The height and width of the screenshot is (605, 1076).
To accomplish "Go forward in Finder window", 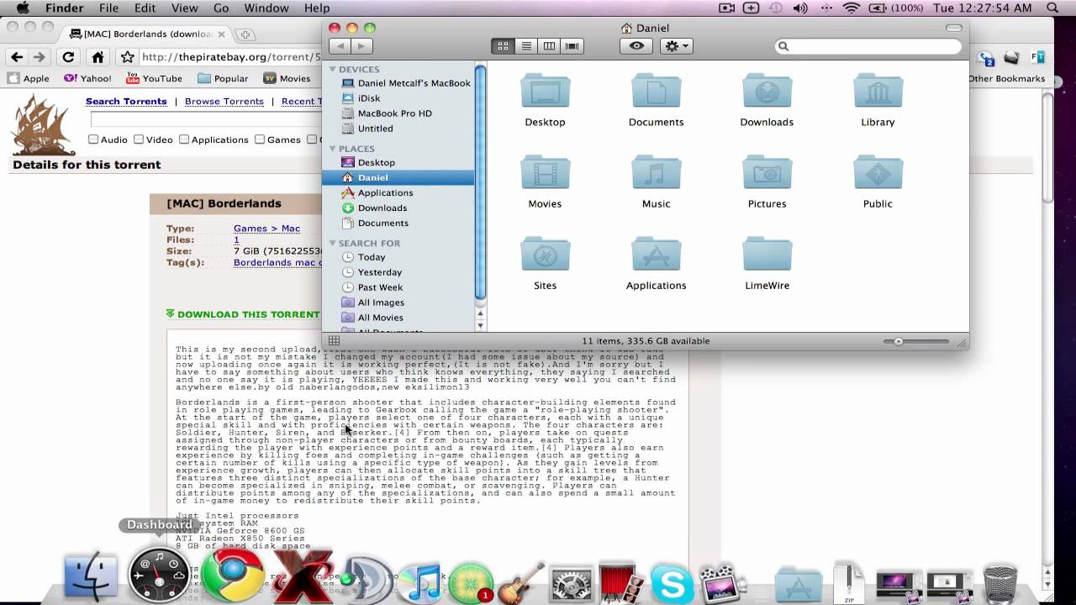I will (x=361, y=46).
